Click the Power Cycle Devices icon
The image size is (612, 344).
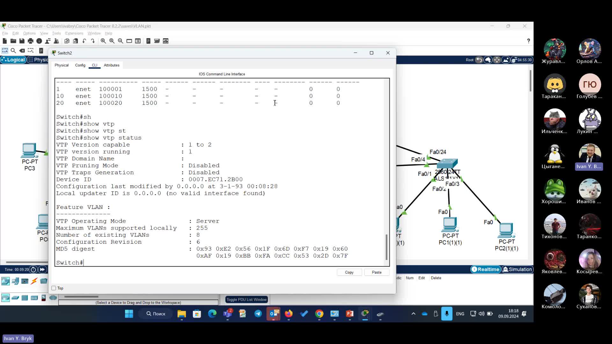point(33,269)
